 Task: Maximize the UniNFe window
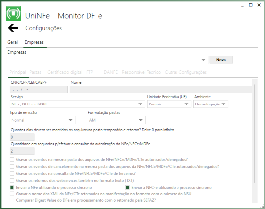point(251,5)
